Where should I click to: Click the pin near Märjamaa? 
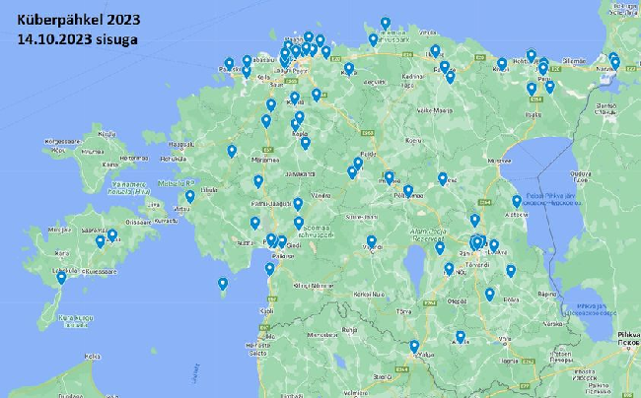pos(232,151)
